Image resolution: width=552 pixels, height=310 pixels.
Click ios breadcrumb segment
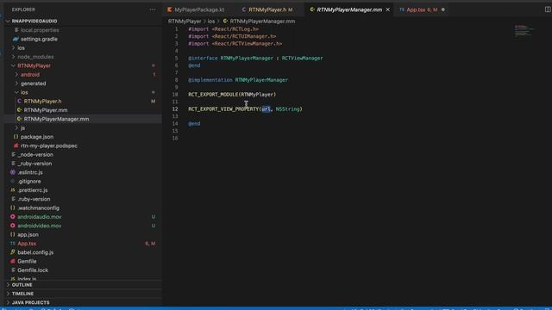[x=210, y=21]
